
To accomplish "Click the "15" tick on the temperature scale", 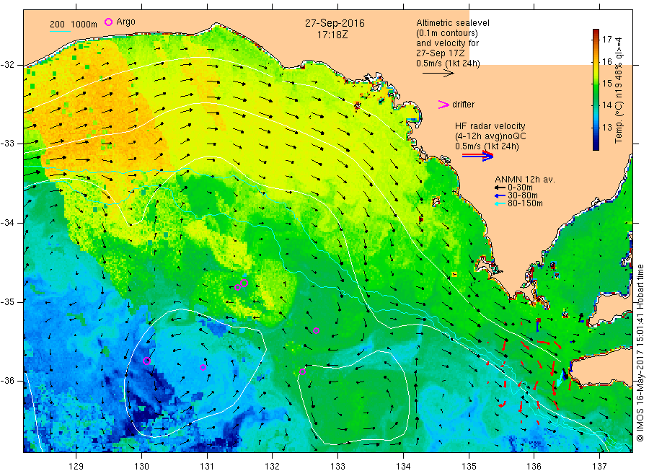I will (x=606, y=84).
